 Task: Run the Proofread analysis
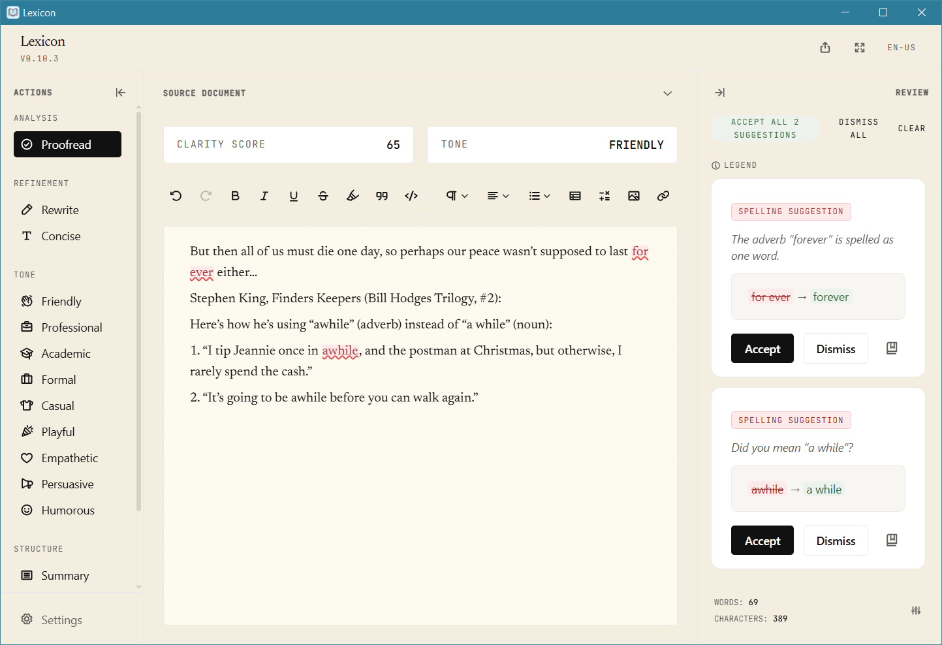[67, 144]
